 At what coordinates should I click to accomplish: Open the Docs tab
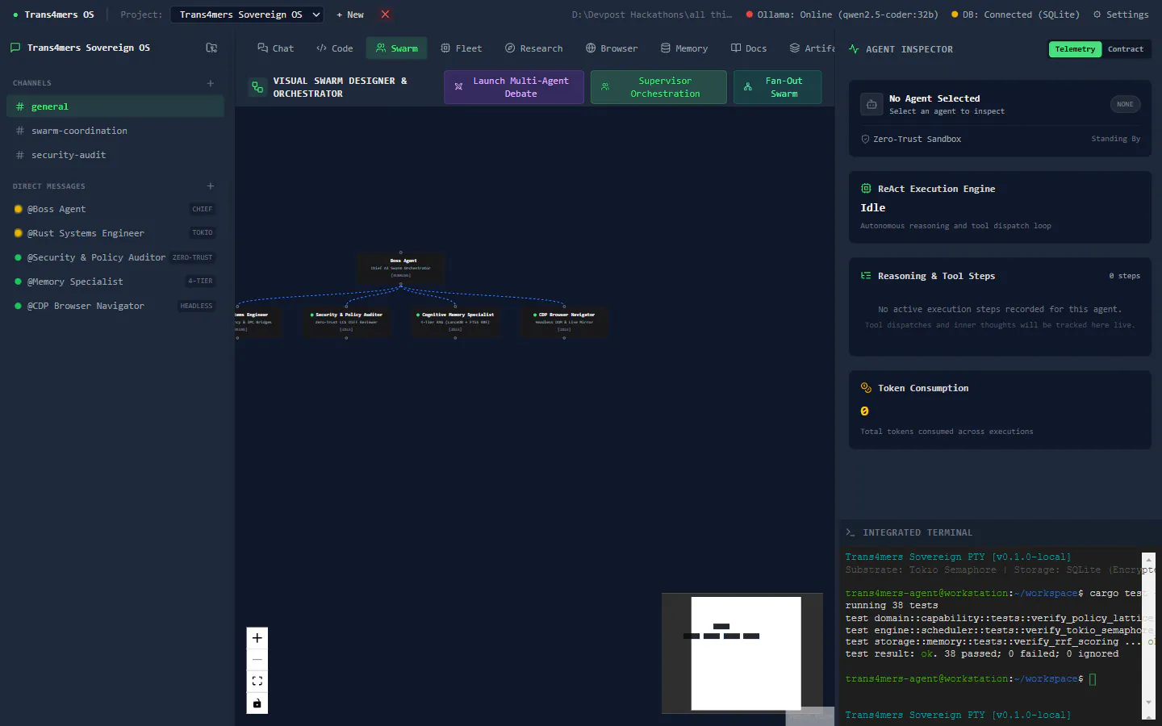point(749,48)
